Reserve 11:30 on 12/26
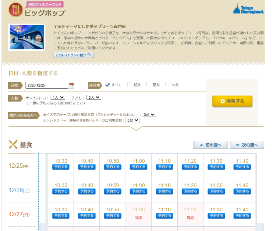 click(216, 191)
